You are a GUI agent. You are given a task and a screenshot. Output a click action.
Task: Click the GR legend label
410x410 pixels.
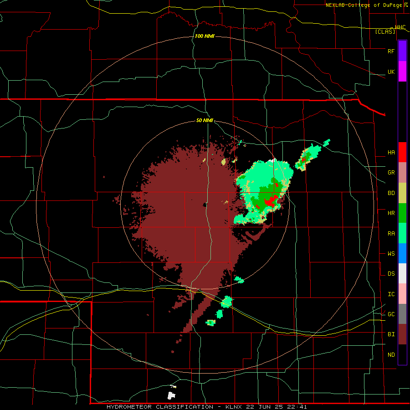tap(391, 172)
